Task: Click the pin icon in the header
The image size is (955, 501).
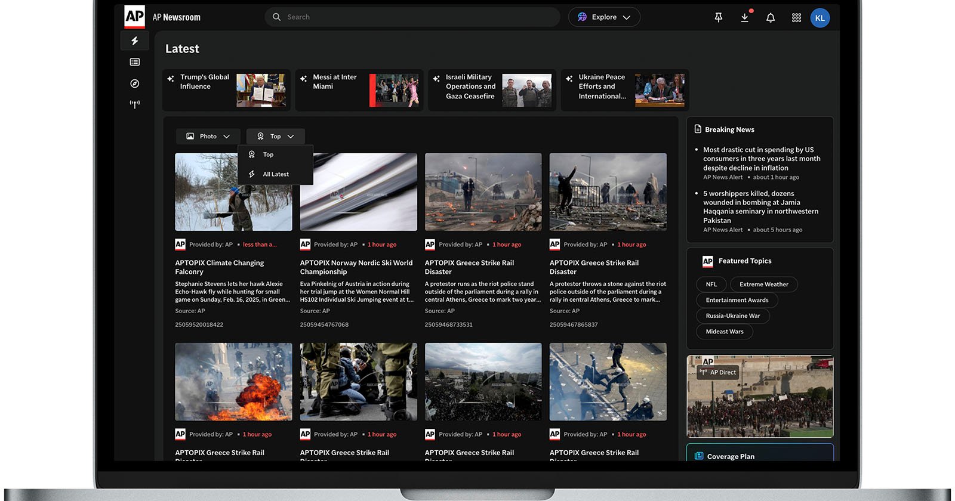Action: (719, 18)
